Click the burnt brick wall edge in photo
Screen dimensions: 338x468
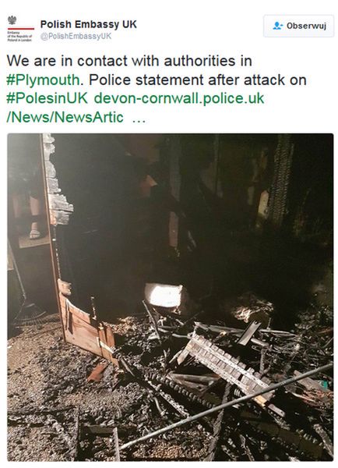click(x=56, y=181)
